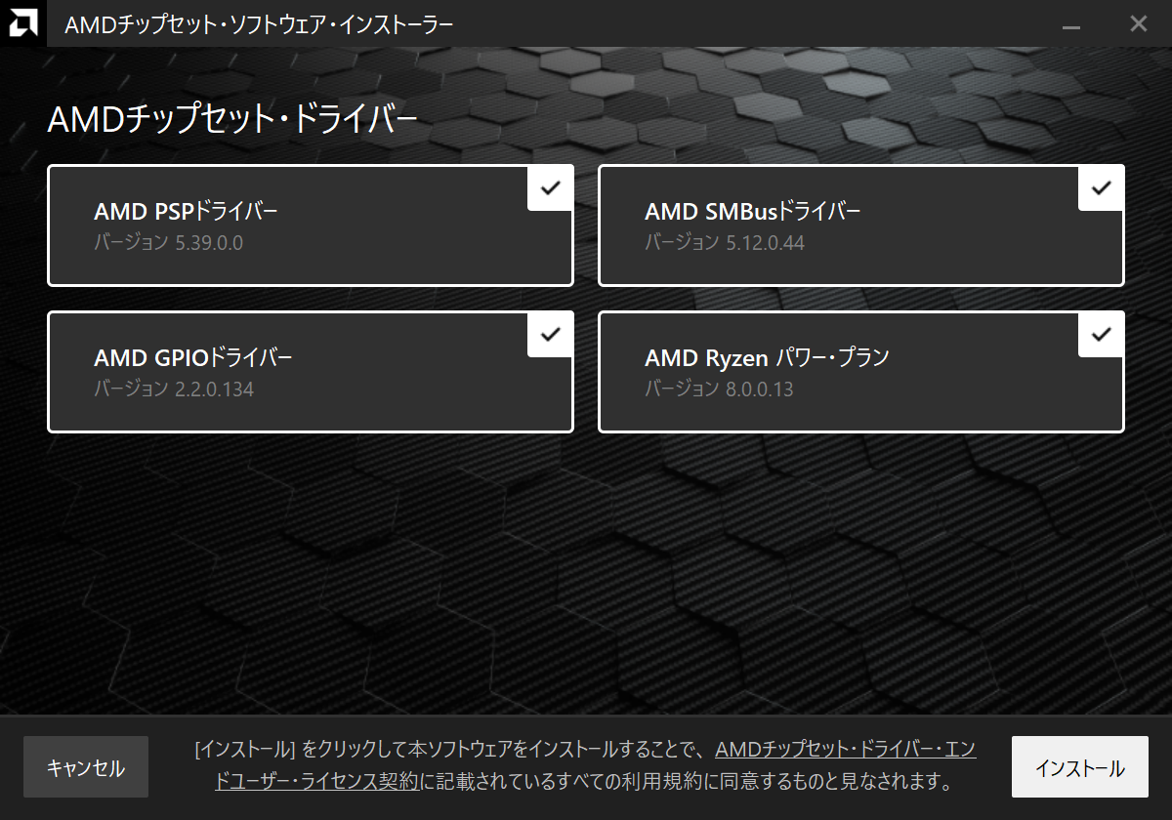Close the AMD chipset installer window
Viewport: 1172px width, 820px height.
click(1138, 23)
